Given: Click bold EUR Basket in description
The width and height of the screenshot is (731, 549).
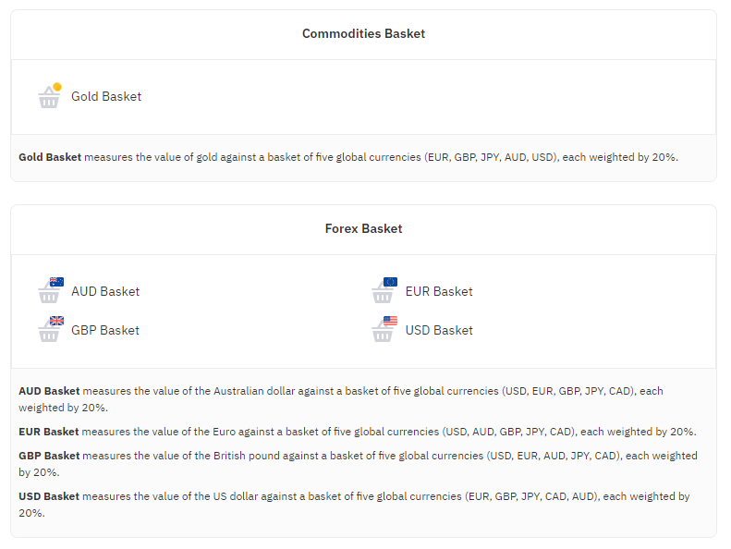Looking at the screenshot, I should 48,432.
